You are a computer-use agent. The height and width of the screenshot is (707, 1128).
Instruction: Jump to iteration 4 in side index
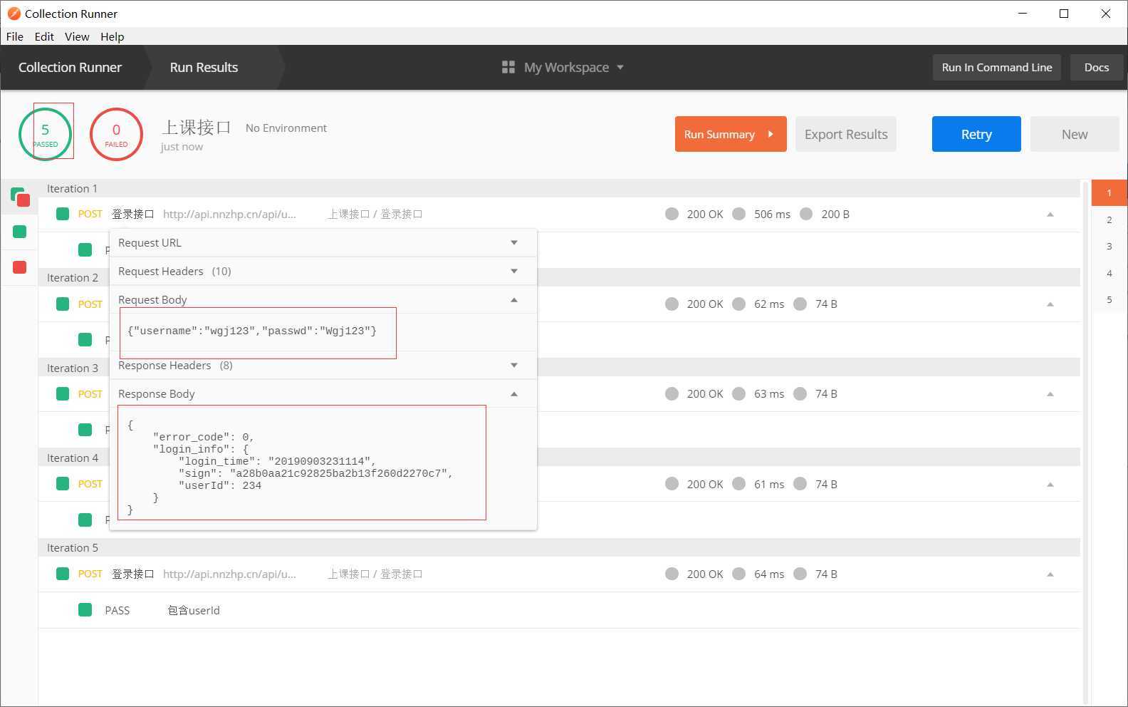pyautogui.click(x=1109, y=273)
